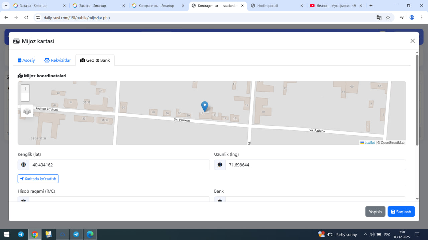Click building number 10 on the map

click(x=263, y=112)
